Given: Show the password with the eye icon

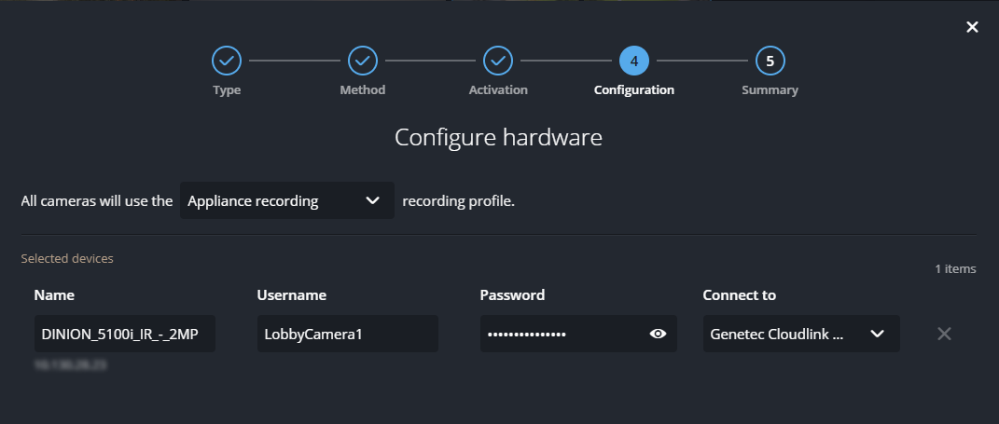Looking at the screenshot, I should (659, 334).
